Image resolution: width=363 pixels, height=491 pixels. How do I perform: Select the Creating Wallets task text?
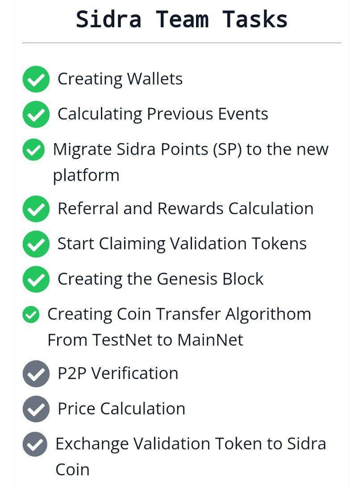(x=120, y=79)
